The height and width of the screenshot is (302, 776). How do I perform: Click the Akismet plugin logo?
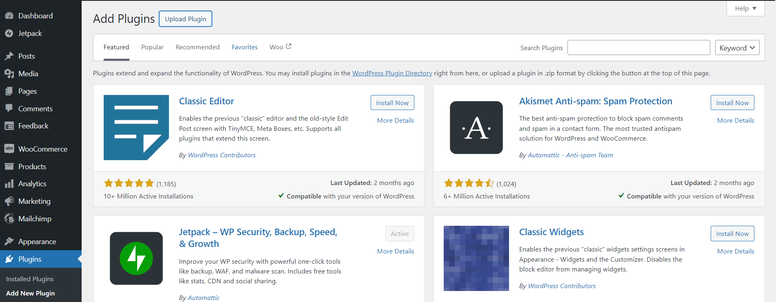[476, 128]
